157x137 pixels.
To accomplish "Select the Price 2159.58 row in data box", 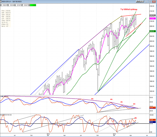I will (6, 11).
